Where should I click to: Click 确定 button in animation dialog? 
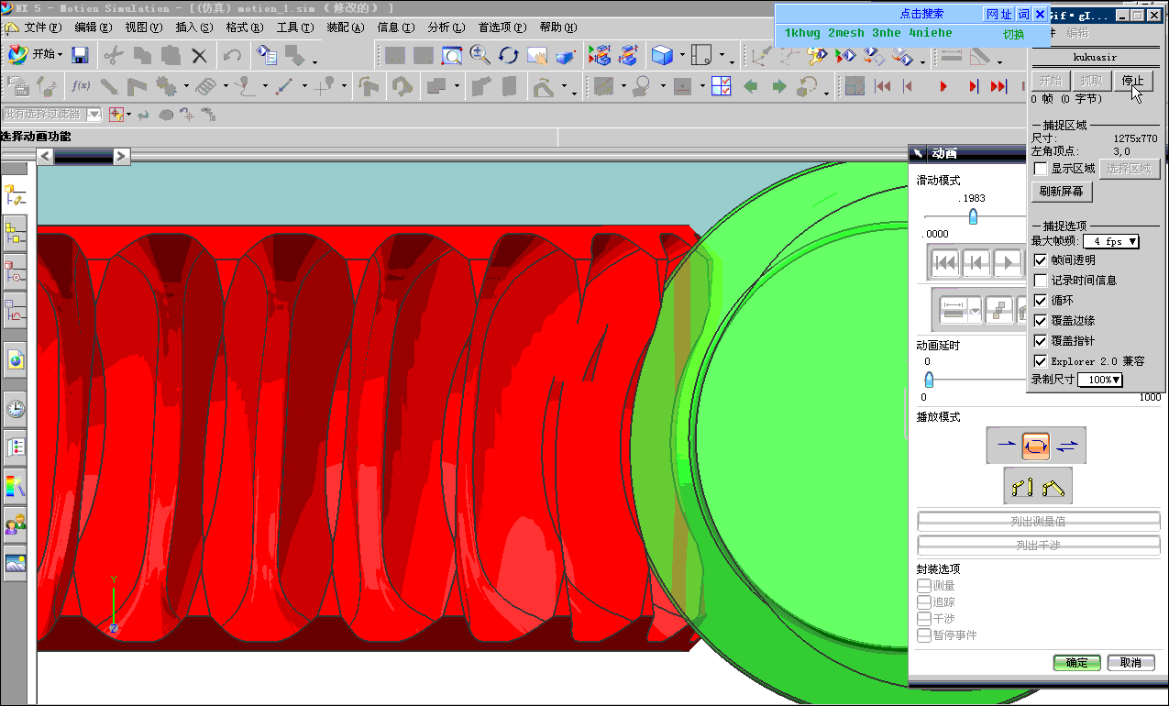(x=1077, y=663)
